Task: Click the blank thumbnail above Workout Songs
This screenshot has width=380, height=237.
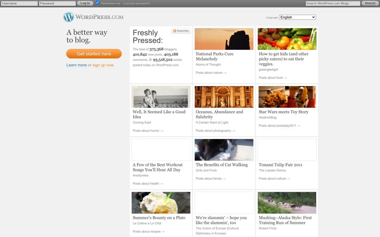Action: [161, 150]
